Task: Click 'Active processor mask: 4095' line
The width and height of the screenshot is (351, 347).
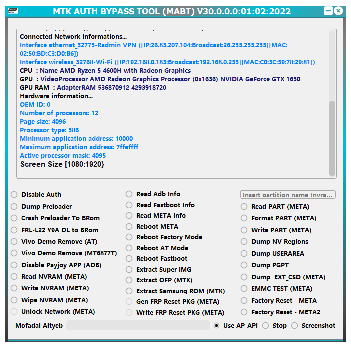Action: 63,156
